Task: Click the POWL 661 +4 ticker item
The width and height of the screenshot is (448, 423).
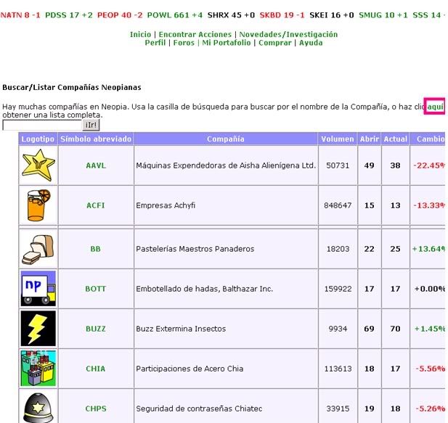Action: coord(174,15)
